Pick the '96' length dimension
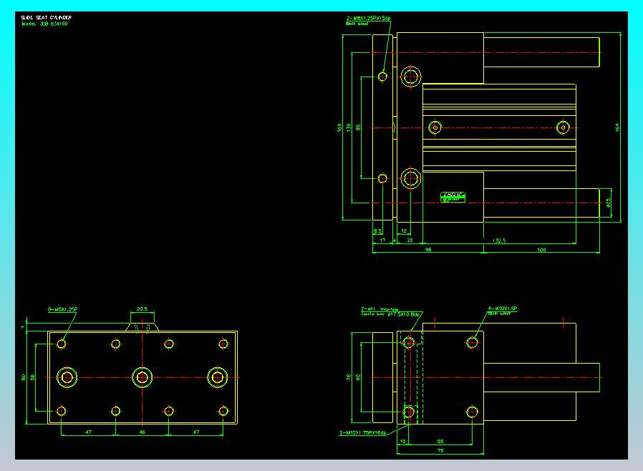This screenshot has width=643, height=471. [x=428, y=249]
